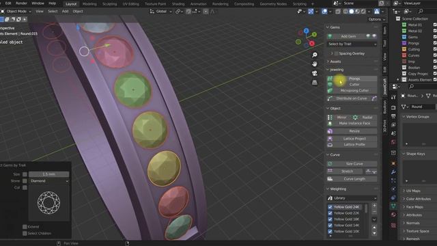The width and height of the screenshot is (437, 246).
Task: Open the Render menu
Action: (x=21, y=3)
